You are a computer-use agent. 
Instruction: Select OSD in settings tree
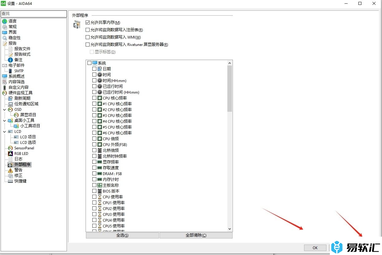coord(18,109)
